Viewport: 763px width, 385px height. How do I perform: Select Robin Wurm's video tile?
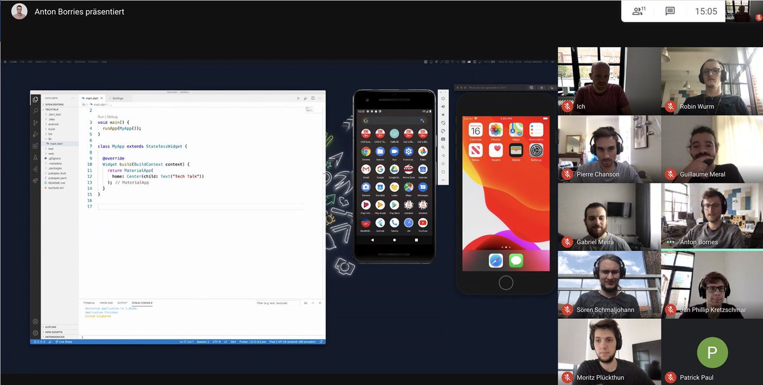[711, 81]
